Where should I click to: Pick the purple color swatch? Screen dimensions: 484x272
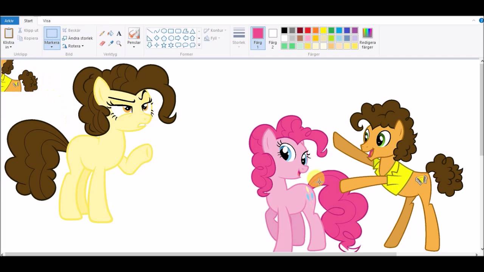tap(355, 31)
